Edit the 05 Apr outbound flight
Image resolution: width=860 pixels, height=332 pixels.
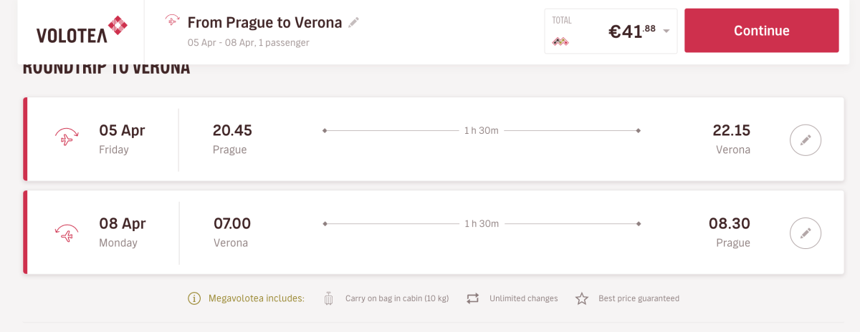(805, 140)
